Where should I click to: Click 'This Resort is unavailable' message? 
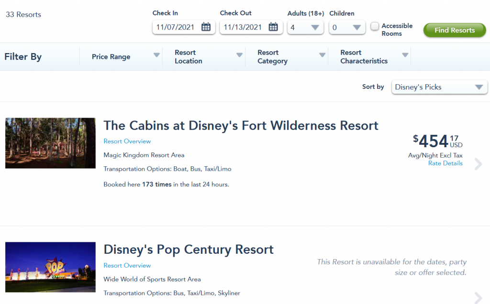point(391,267)
